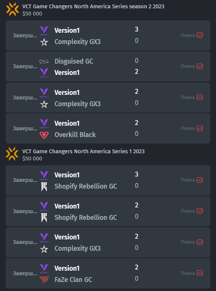Click VCT logo of Series 1 2023

(12, 154)
